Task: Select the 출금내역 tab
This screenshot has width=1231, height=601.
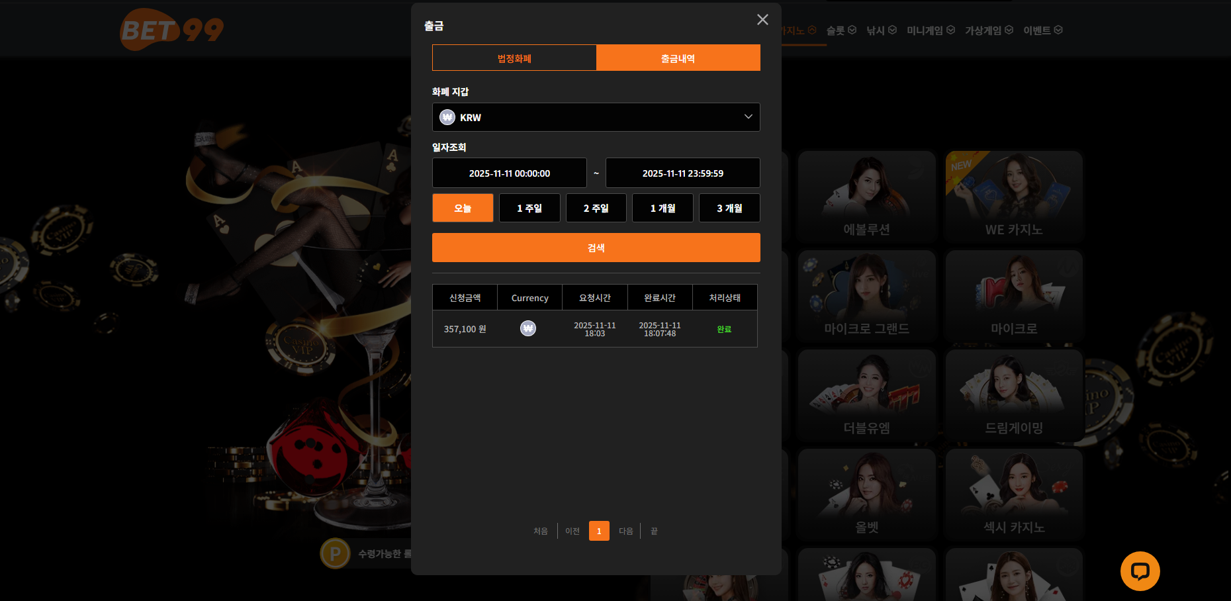Action: 678,58
